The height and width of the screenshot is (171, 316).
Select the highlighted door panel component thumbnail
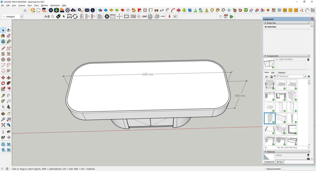(270, 118)
